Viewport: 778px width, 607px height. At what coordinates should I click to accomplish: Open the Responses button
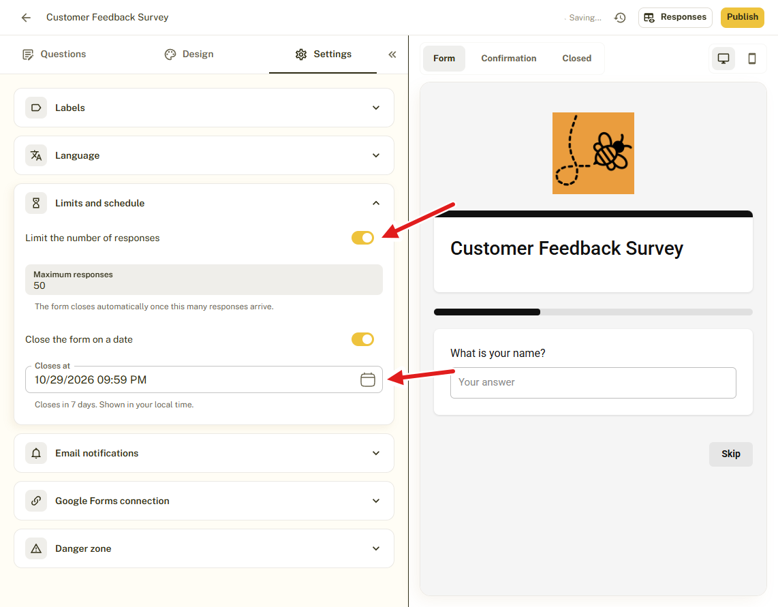675,17
